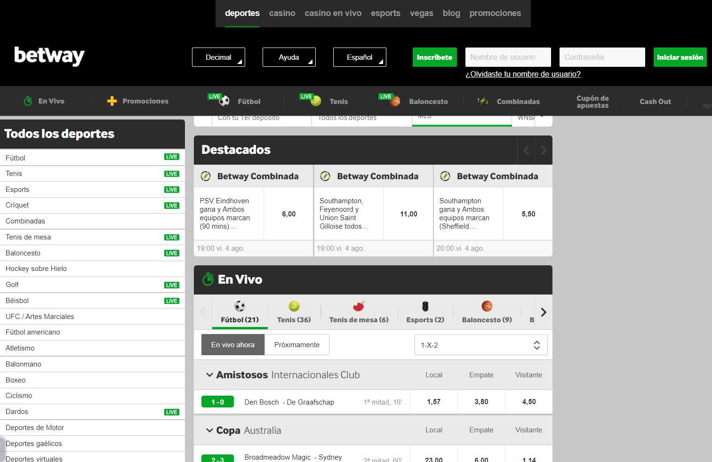Click forgot username link
The width and height of the screenshot is (712, 462).
[x=523, y=74]
